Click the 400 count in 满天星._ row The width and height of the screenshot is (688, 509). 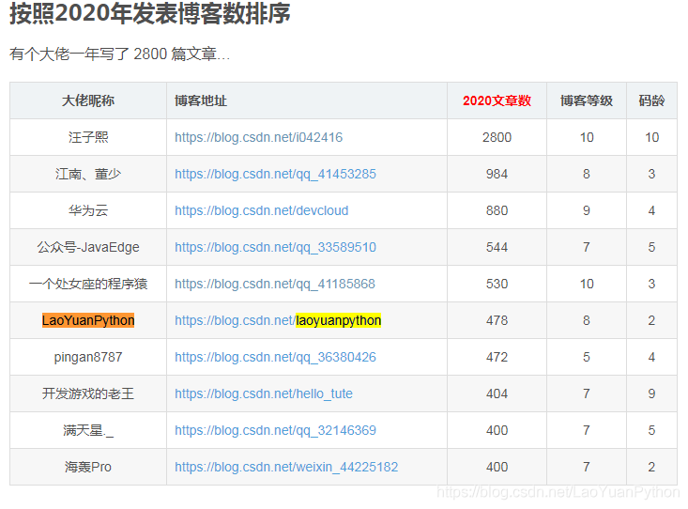click(497, 430)
